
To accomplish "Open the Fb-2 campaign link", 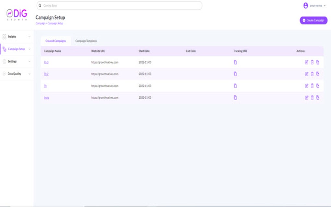I will [46, 74].
